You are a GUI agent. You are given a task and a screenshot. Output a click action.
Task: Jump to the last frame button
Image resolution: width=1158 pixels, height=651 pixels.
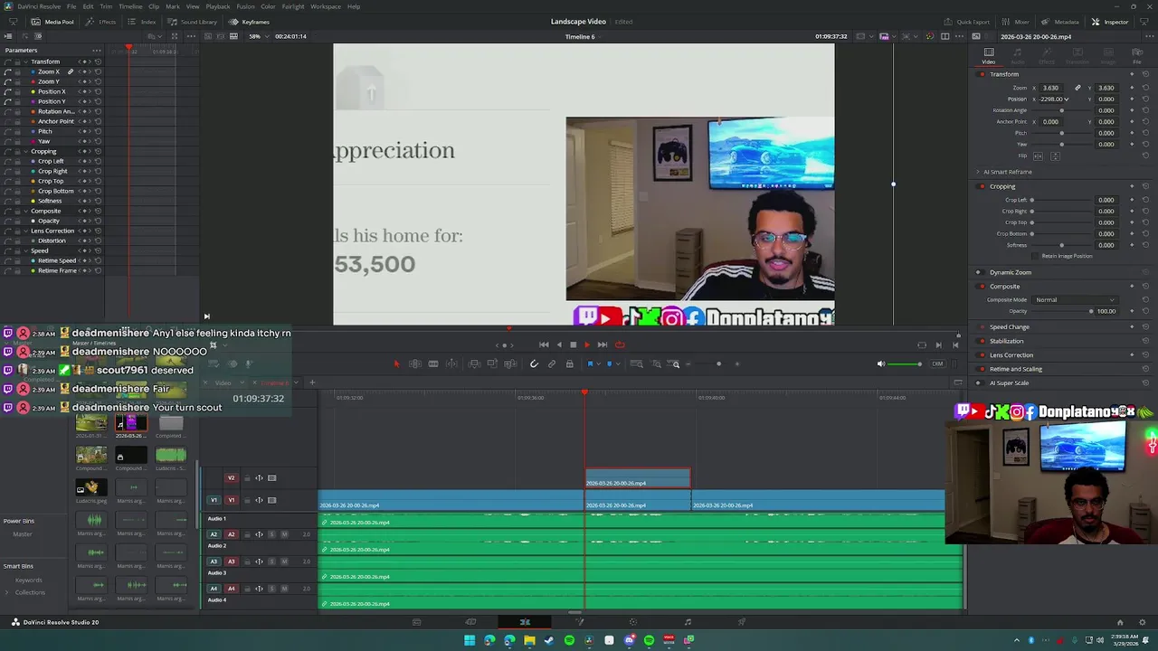pos(603,344)
